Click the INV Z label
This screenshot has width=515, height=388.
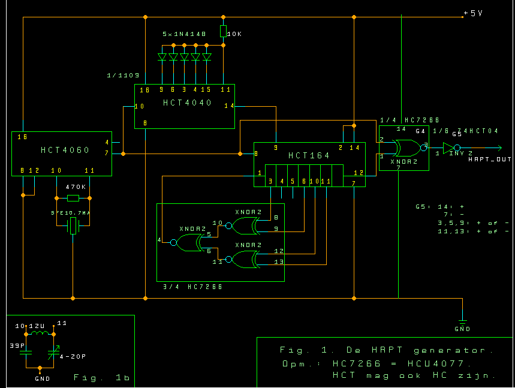(460, 154)
